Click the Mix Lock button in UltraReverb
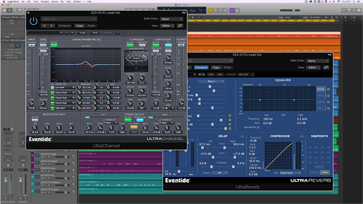Screen dimensions: 363x204 click(244, 74)
